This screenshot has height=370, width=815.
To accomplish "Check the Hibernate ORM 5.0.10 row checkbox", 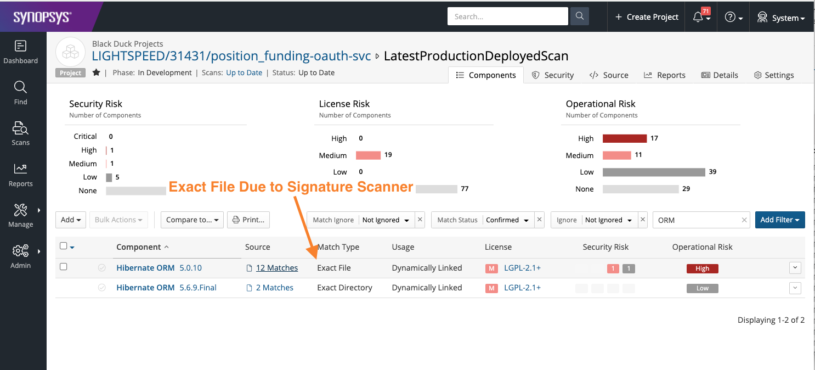I will [x=64, y=267].
